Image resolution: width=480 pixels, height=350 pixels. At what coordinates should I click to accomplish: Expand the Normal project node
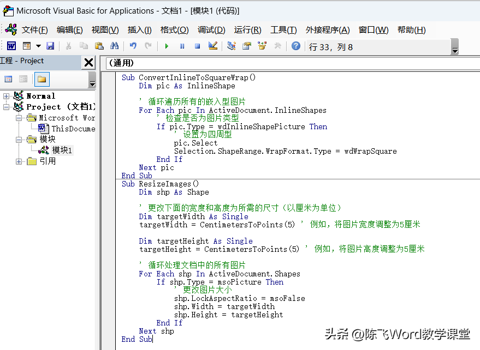click(x=7, y=96)
